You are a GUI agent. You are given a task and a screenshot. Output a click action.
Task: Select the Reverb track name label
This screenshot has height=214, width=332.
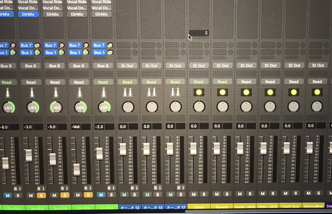(222, 207)
